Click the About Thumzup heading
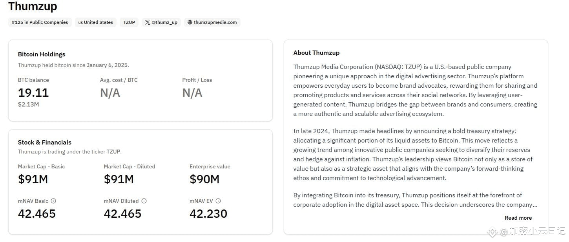 coord(316,52)
